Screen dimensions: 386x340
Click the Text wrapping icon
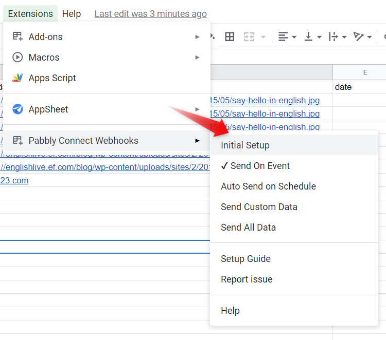(333, 37)
